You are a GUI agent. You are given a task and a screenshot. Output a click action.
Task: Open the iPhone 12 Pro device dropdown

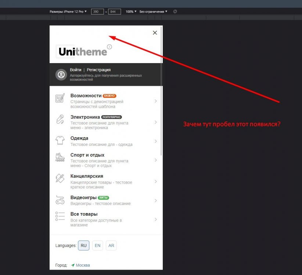(75, 11)
